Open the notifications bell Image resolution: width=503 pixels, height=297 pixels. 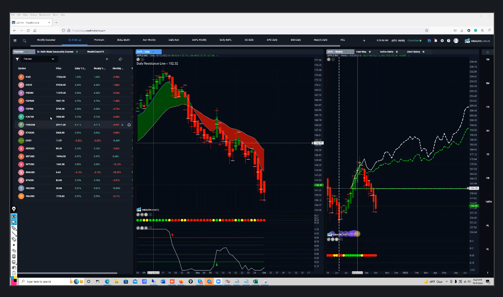click(436, 41)
